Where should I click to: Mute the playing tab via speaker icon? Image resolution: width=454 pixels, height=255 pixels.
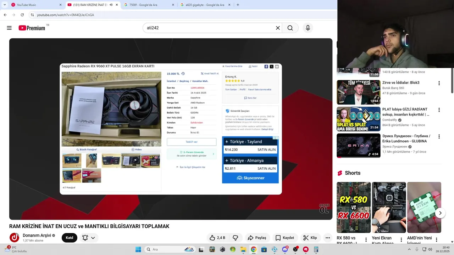pyautogui.click(x=111, y=5)
